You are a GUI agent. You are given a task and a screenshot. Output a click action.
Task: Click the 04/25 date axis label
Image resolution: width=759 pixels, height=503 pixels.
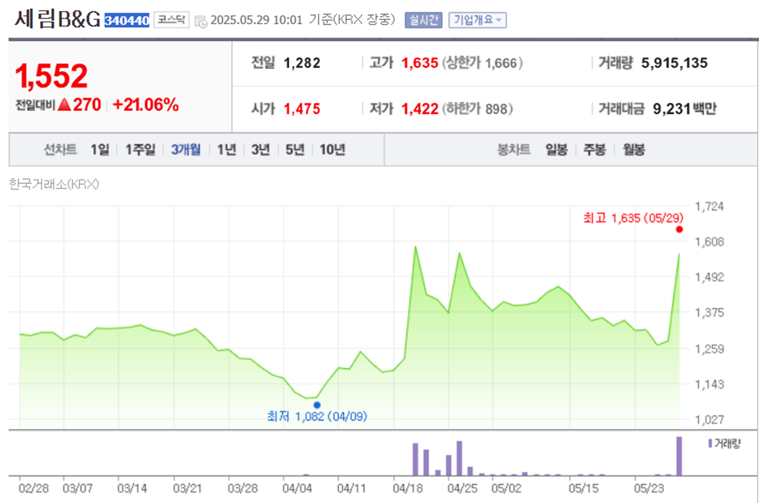tap(462, 488)
